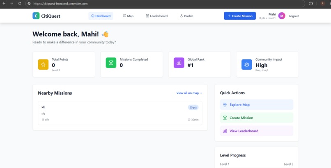Image resolution: width=331 pixels, height=168 pixels.
Task: Click the 0 pts • Level 1 header text
Action: pyautogui.click(x=267, y=18)
